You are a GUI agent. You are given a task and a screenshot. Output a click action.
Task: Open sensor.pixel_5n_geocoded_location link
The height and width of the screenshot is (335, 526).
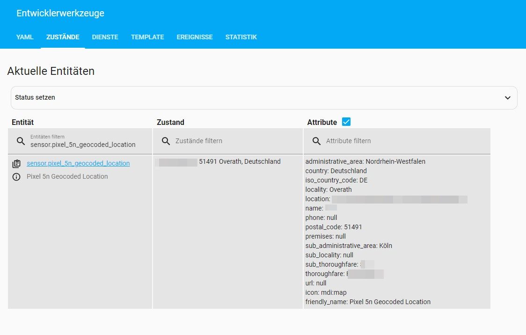(x=78, y=163)
